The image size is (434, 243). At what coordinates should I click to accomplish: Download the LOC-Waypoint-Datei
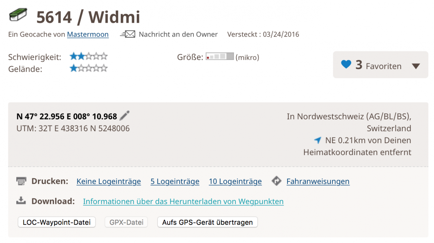coord(57,222)
